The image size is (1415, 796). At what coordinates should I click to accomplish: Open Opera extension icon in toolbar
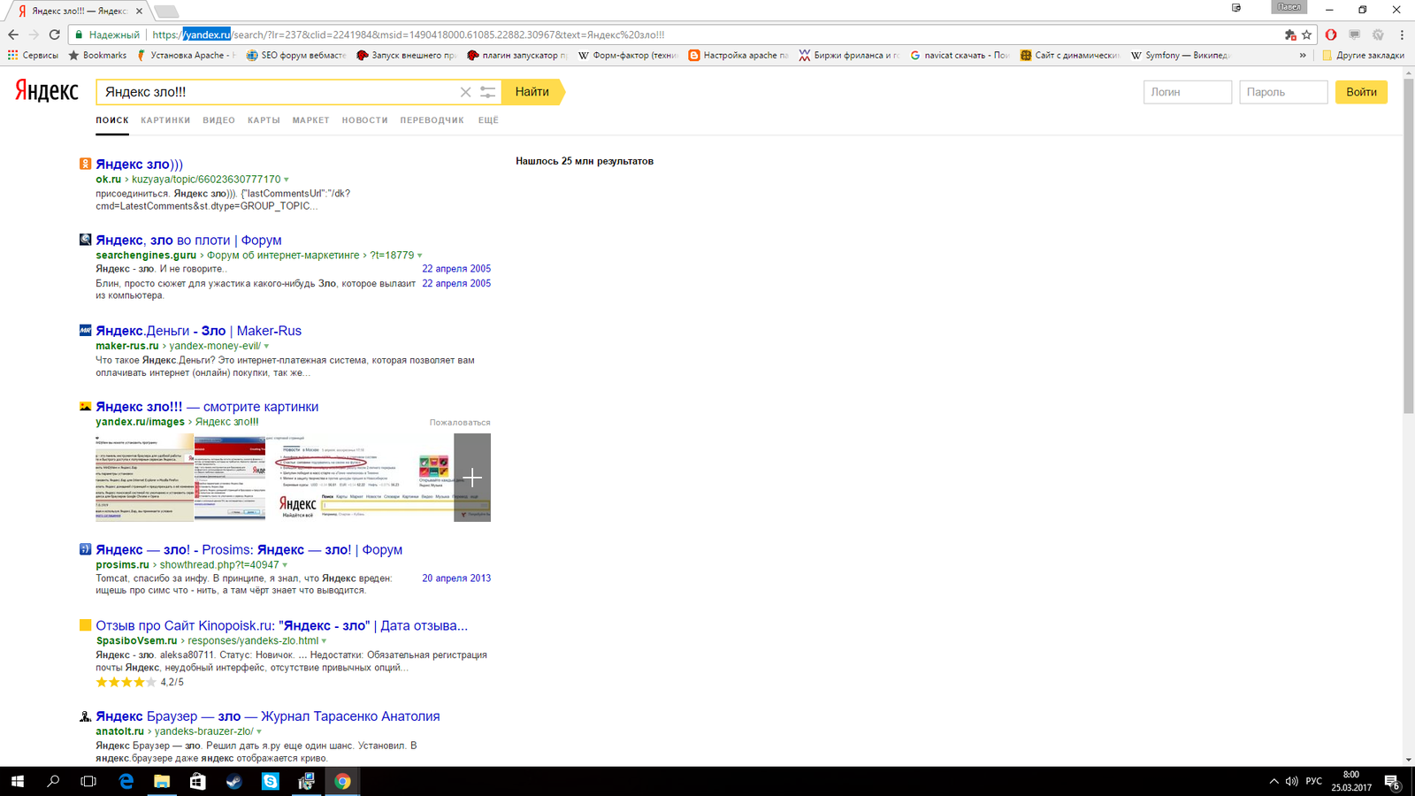pyautogui.click(x=1331, y=34)
